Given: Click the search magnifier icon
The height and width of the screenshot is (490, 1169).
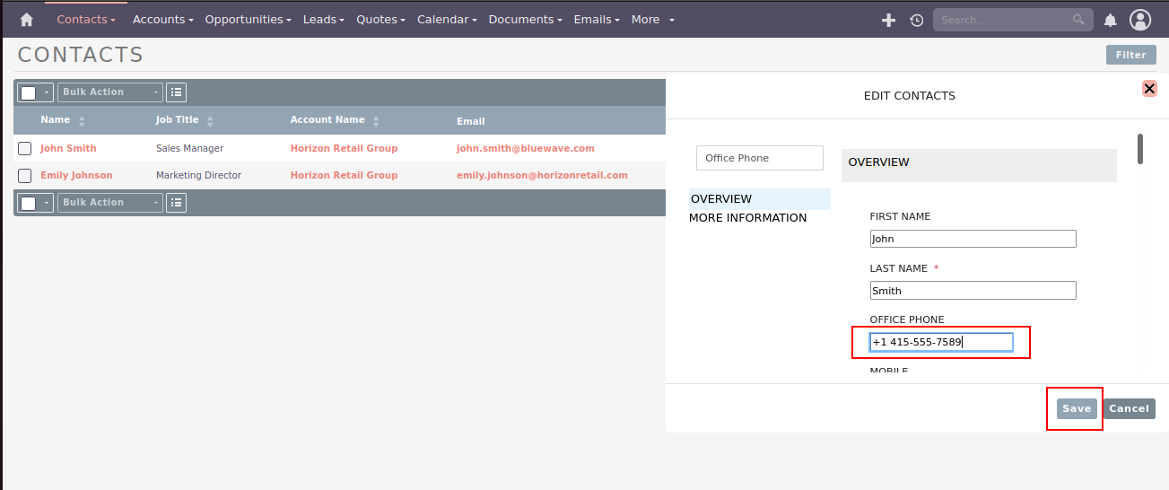Looking at the screenshot, I should point(1078,19).
